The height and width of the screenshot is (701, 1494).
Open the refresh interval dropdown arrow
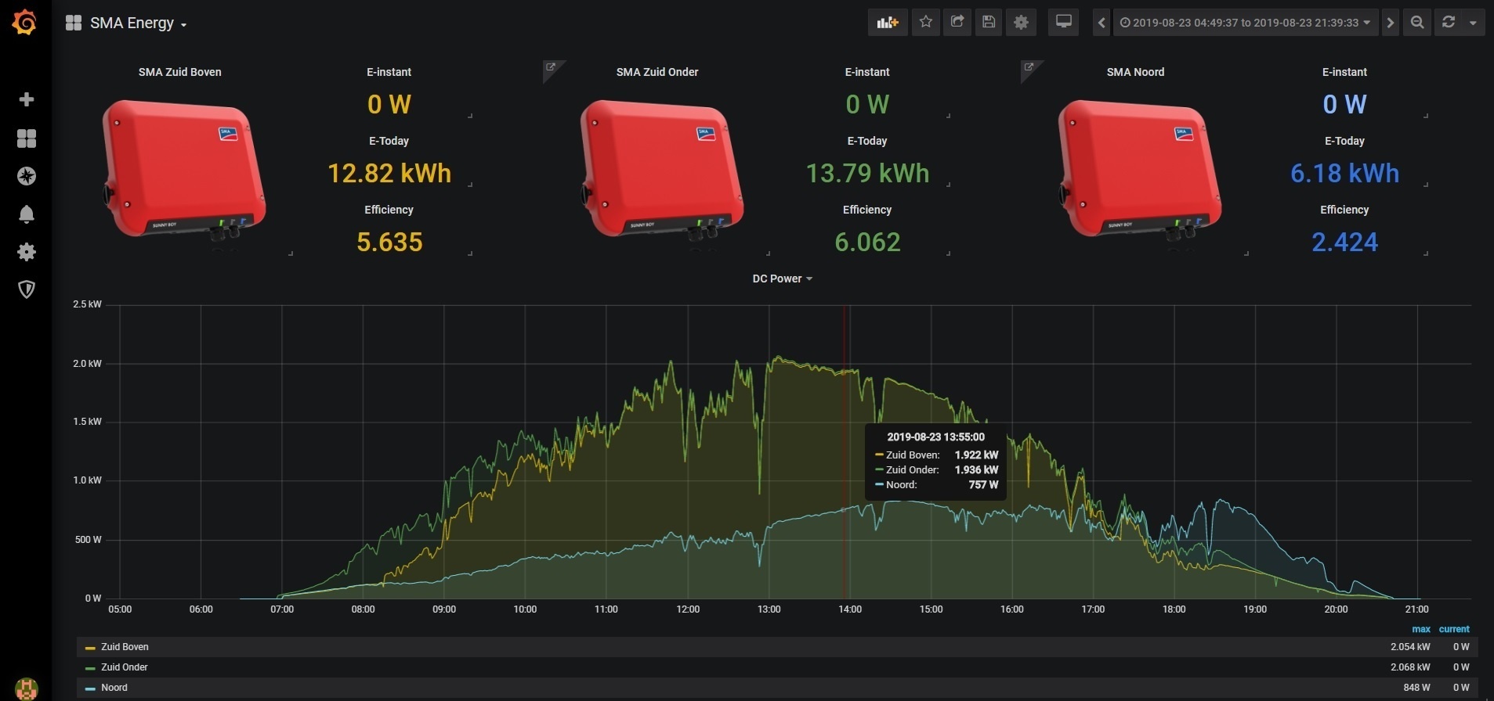point(1473,23)
